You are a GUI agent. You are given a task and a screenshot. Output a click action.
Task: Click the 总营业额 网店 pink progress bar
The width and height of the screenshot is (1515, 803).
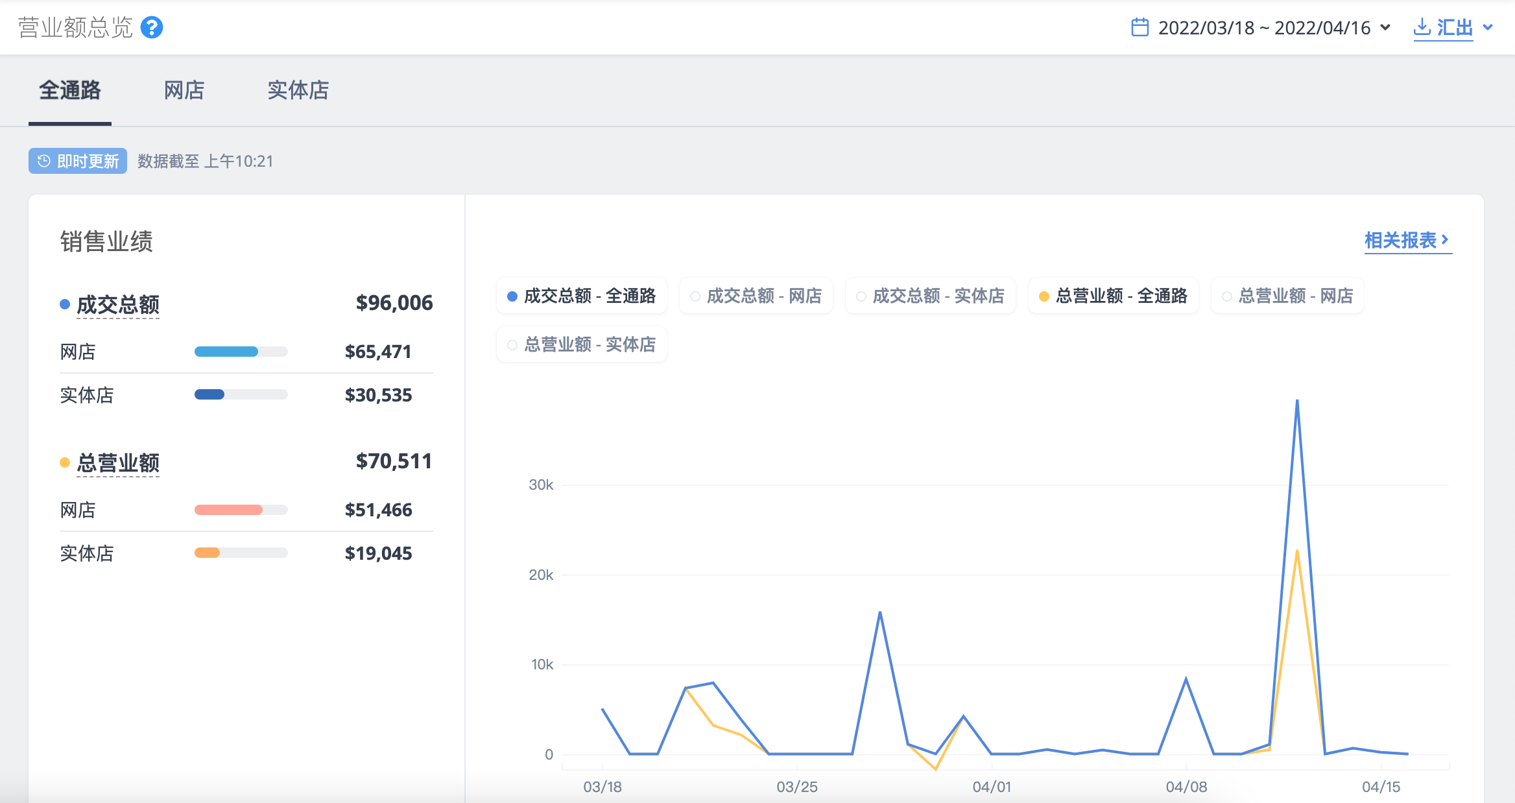click(x=241, y=510)
